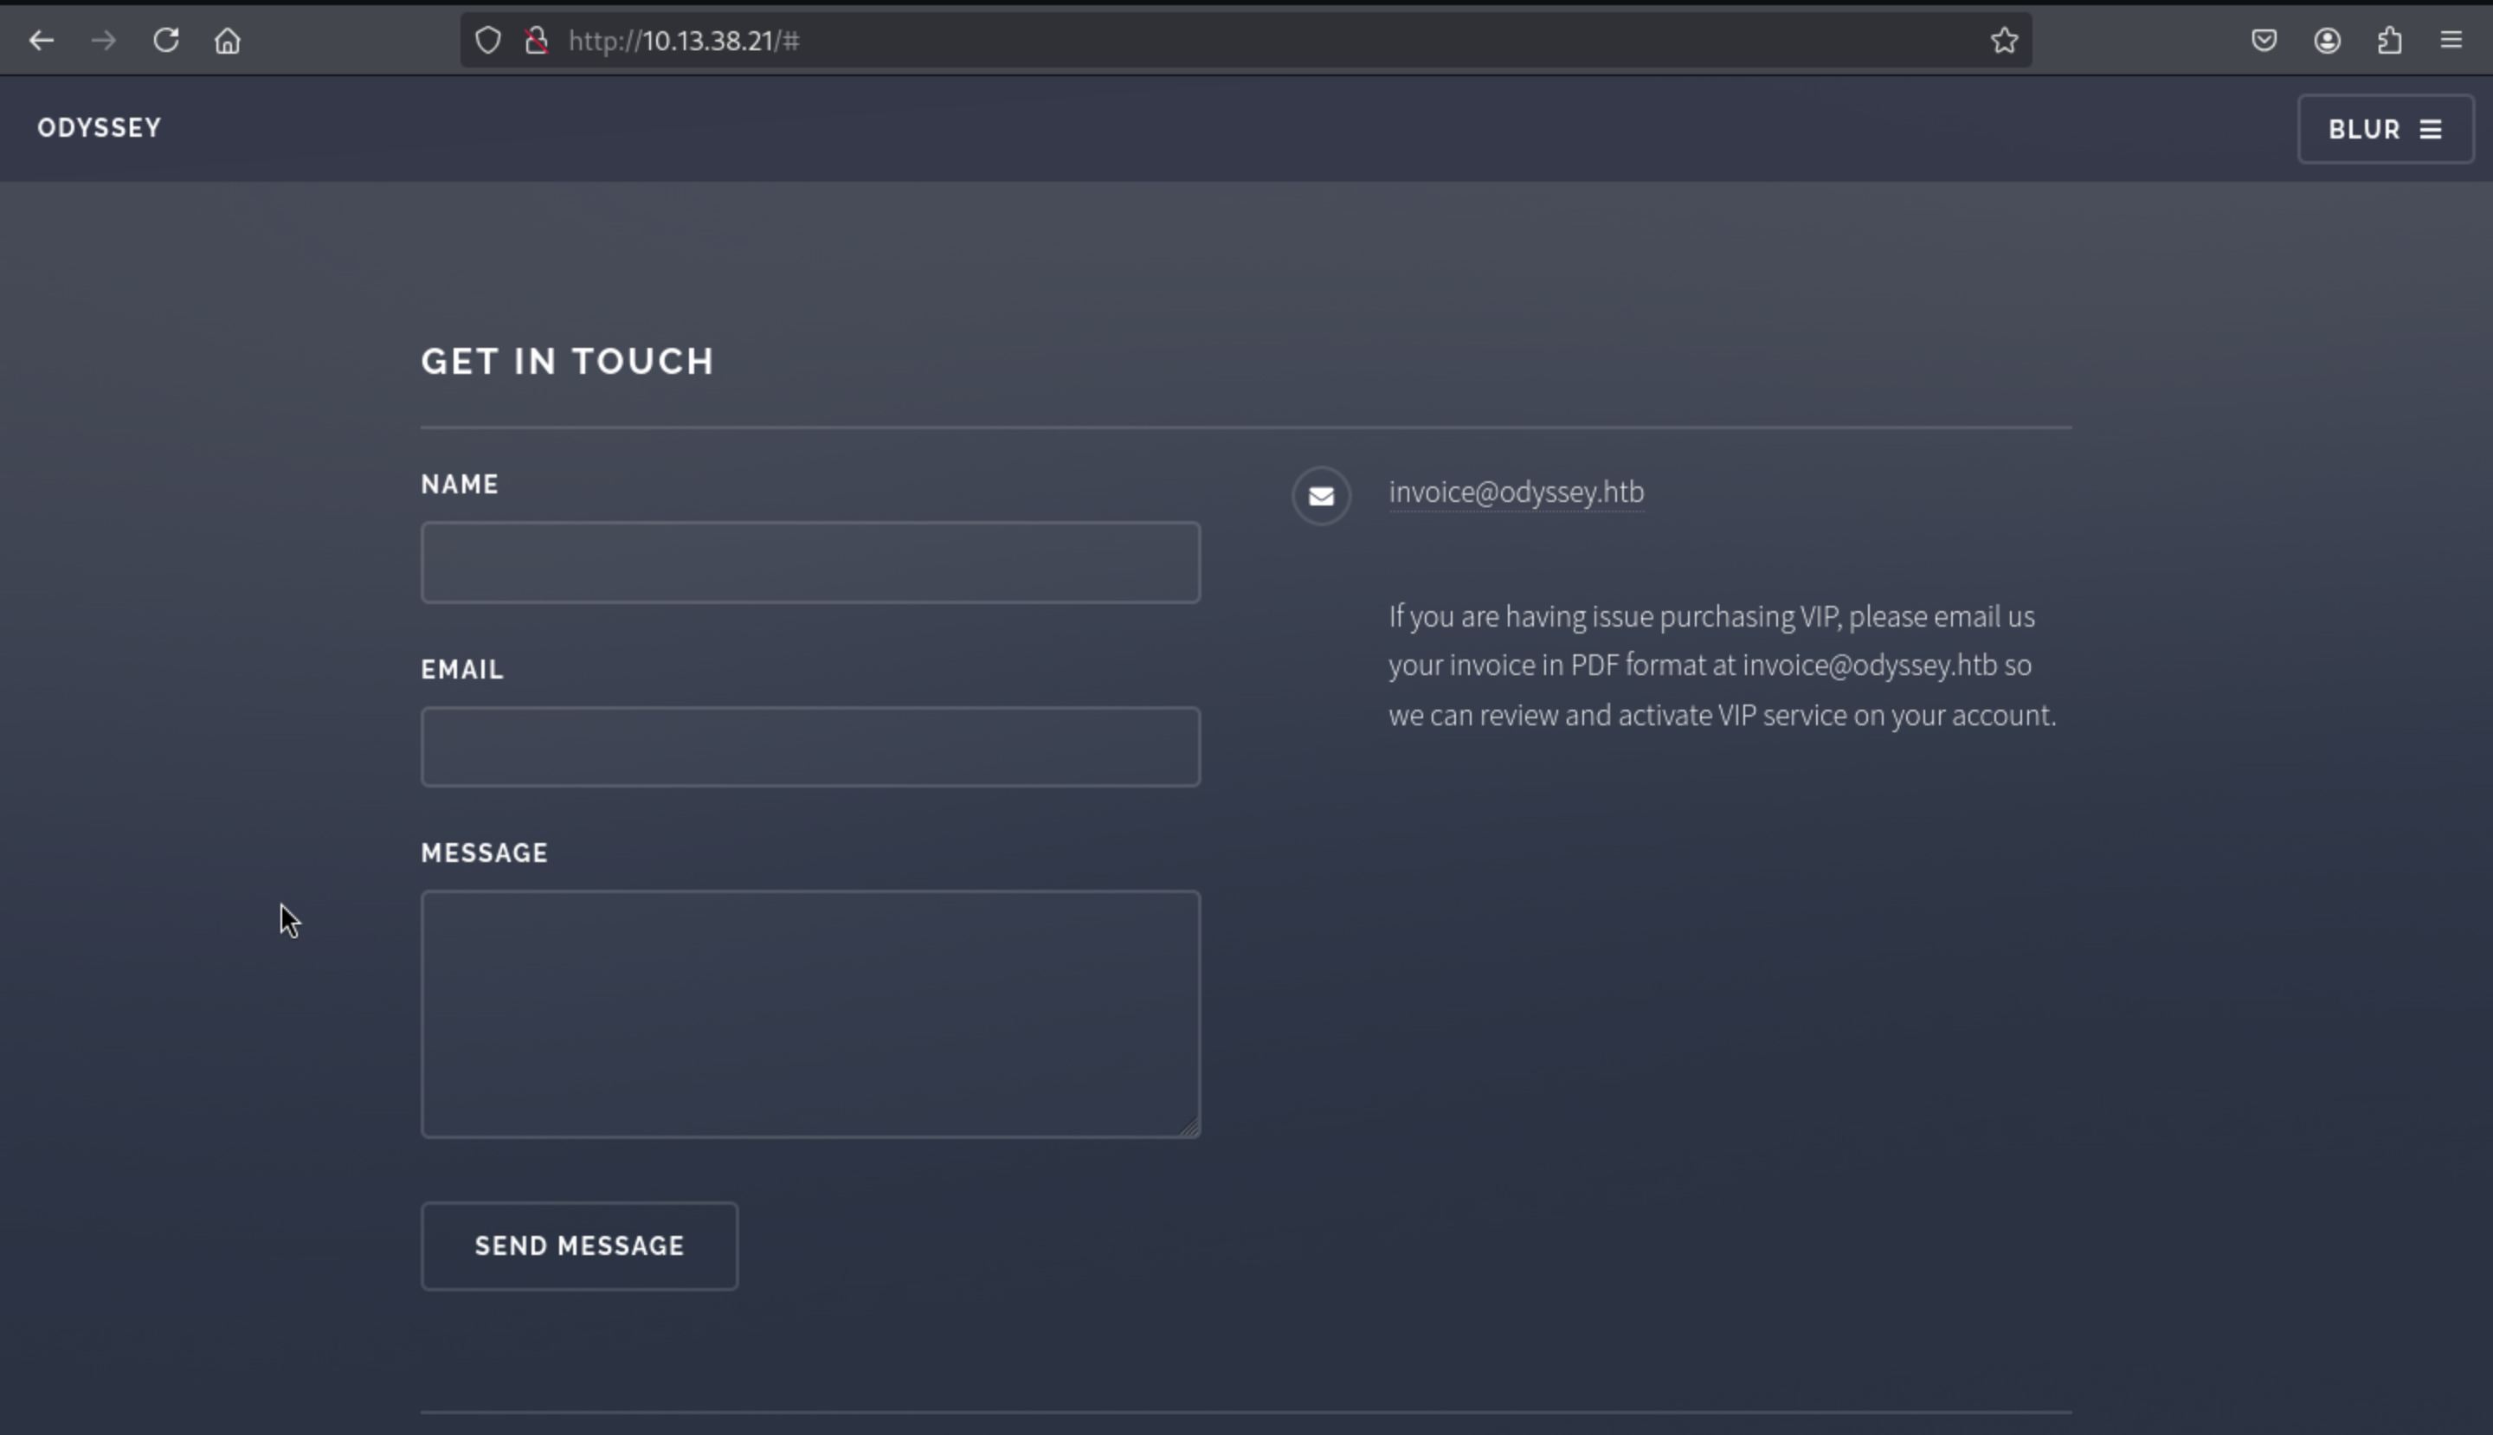Go to browser home page

tap(228, 41)
